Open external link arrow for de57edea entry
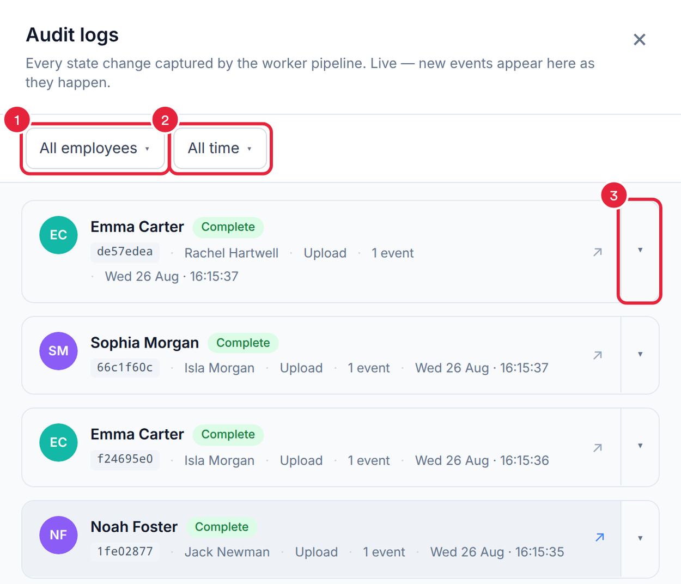681x584 pixels. point(598,252)
